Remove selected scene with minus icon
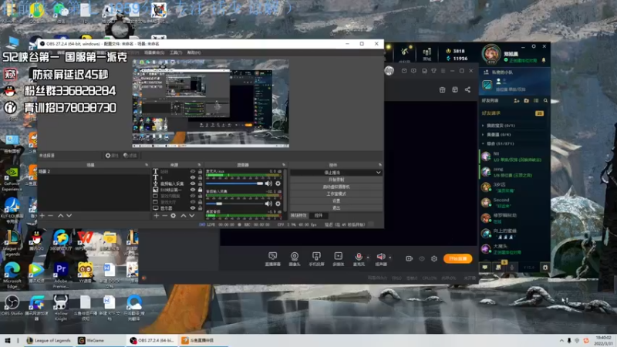 [x=50, y=216]
